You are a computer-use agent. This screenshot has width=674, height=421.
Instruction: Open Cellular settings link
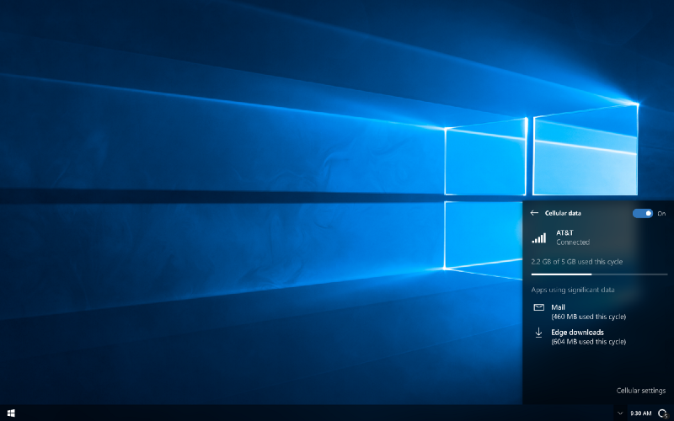coord(640,391)
